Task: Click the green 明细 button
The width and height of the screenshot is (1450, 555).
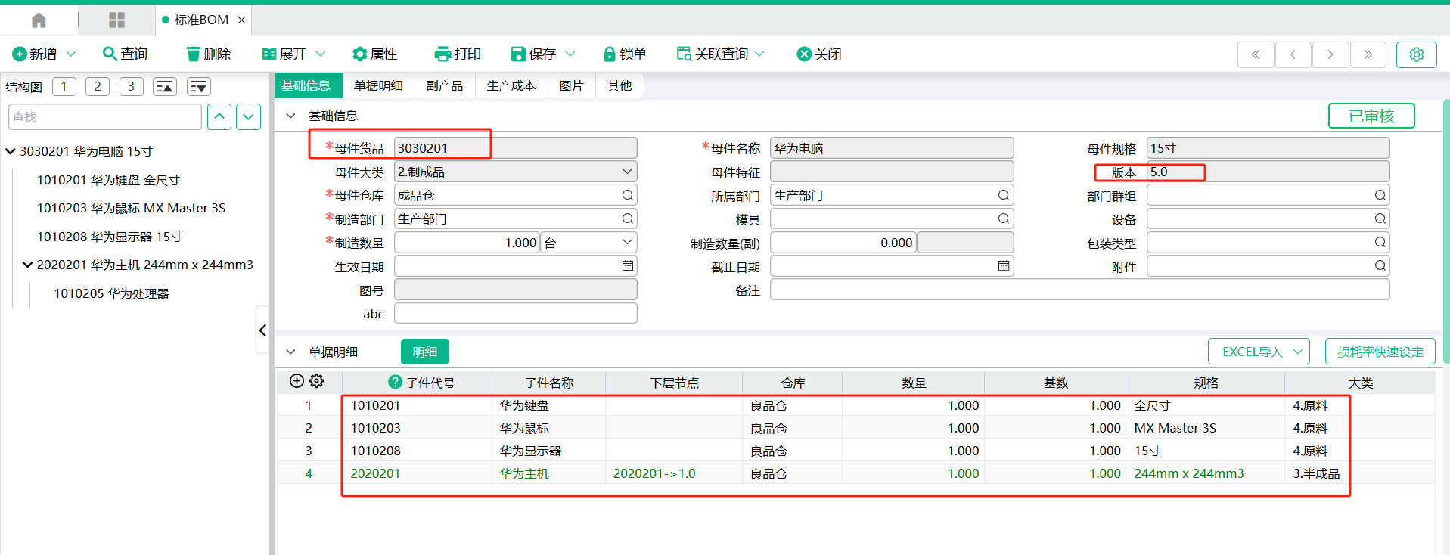Action: pyautogui.click(x=425, y=352)
